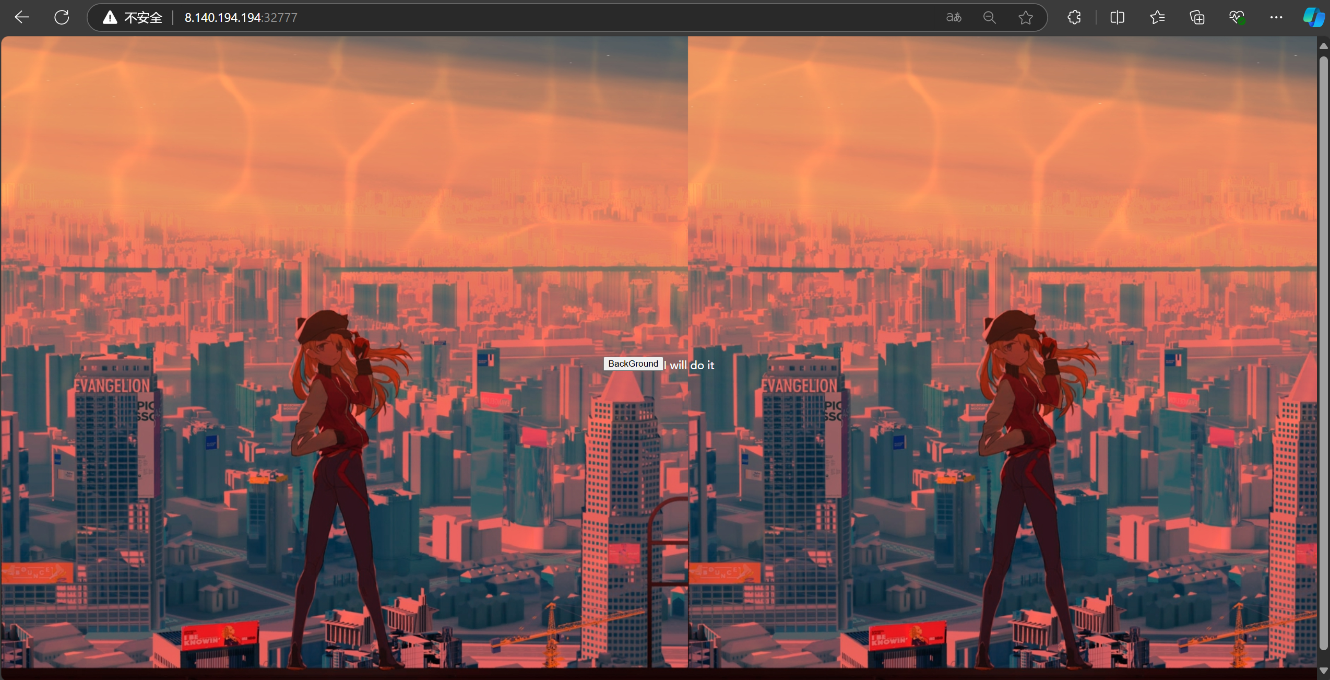Open the Collections icon
The image size is (1330, 680).
(1197, 18)
